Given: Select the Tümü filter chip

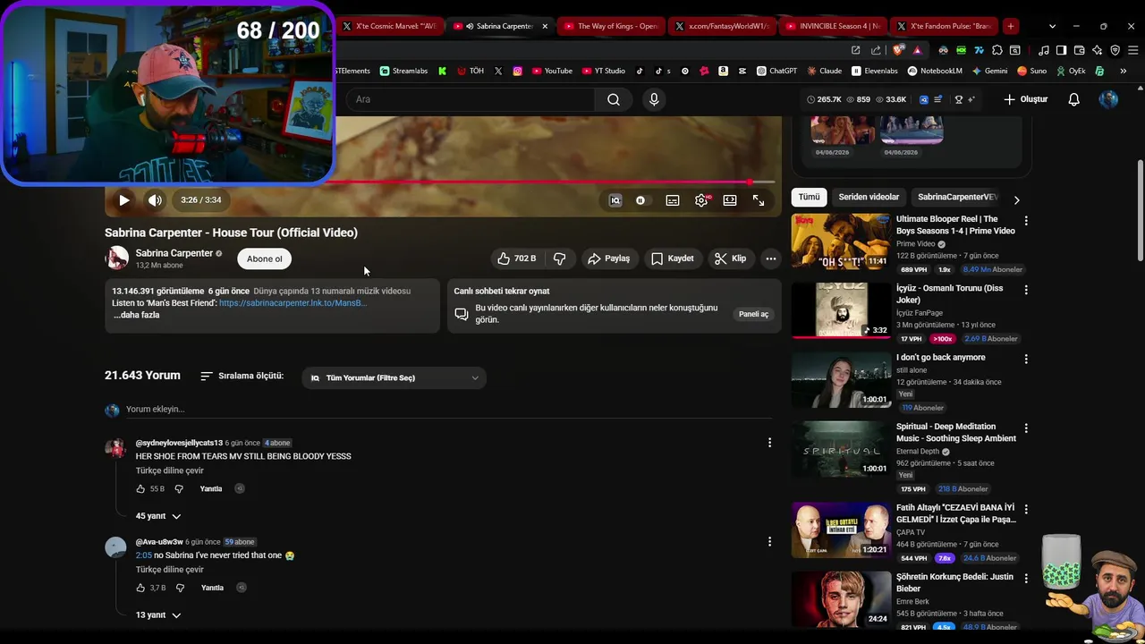Looking at the screenshot, I should point(809,197).
